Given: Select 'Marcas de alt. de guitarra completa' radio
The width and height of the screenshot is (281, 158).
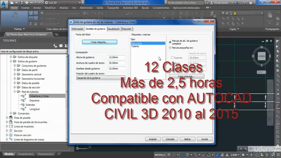Looking at the screenshot, I should pyautogui.click(x=170, y=42).
